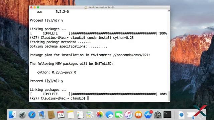Viewport: 214px width, 120px height.
Task: Click Terminal icon in the dock
Action: click(x=167, y=115)
